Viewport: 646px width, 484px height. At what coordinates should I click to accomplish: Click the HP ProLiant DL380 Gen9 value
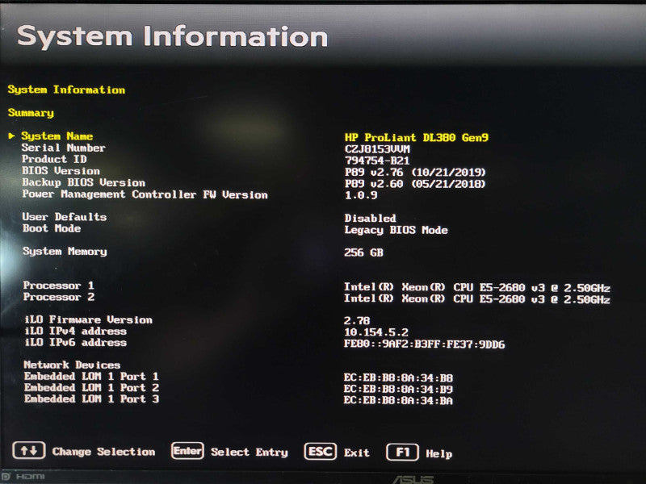pyautogui.click(x=417, y=137)
